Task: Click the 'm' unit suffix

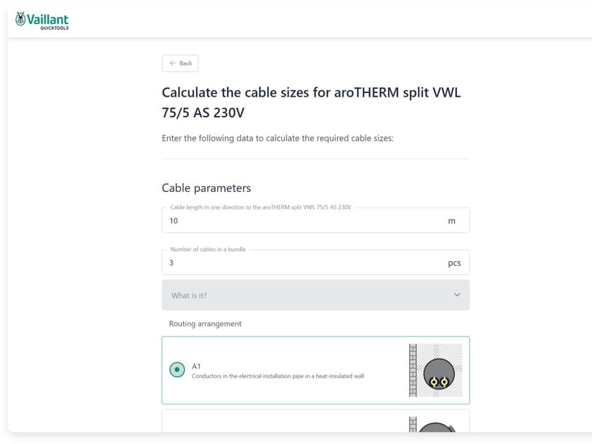Action: click(x=451, y=221)
